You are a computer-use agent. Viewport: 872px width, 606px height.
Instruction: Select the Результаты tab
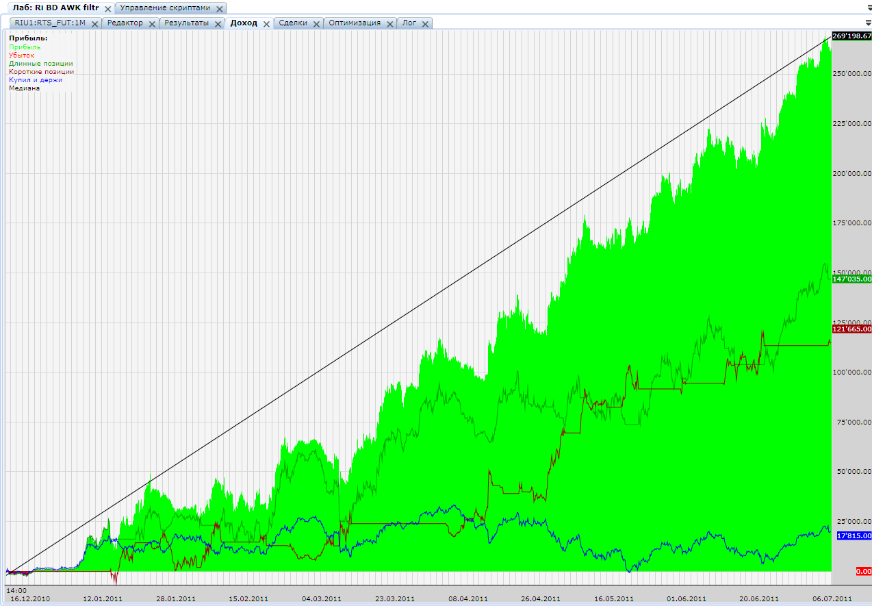tap(186, 23)
